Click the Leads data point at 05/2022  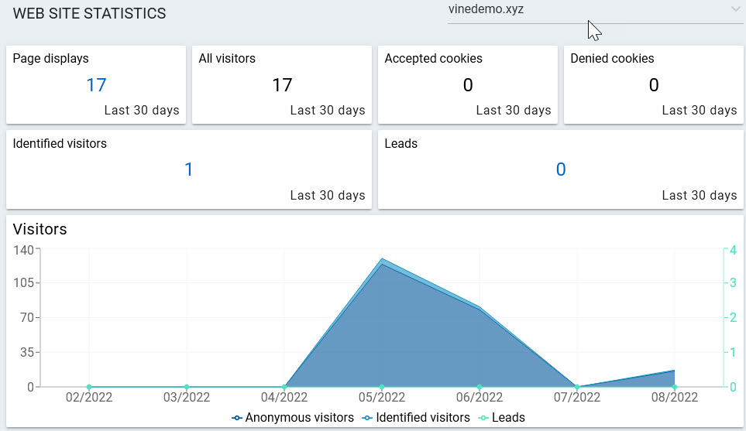(382, 387)
